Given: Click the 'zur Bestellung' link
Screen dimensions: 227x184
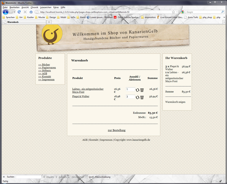Looking at the screenshot, I should (x=117, y=130).
